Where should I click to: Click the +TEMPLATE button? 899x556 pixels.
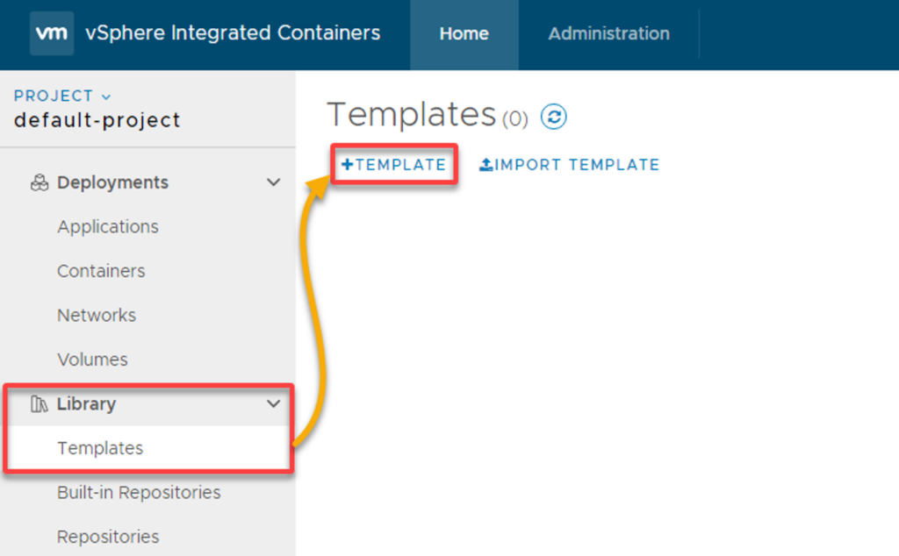pos(394,165)
